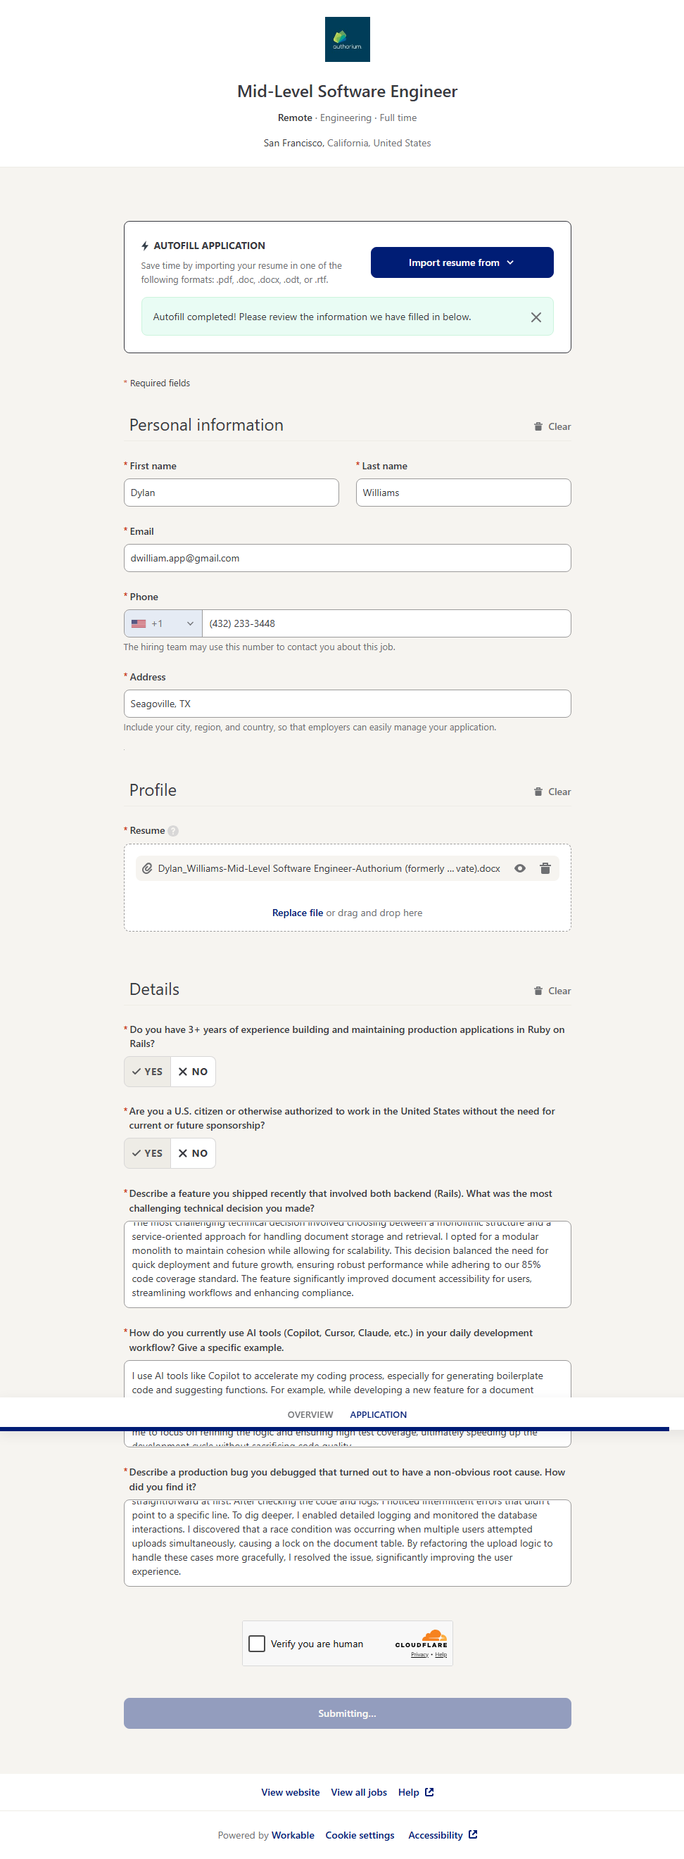Image resolution: width=684 pixels, height=1859 pixels.
Task: Switch to the Overview tab
Action: click(310, 1414)
